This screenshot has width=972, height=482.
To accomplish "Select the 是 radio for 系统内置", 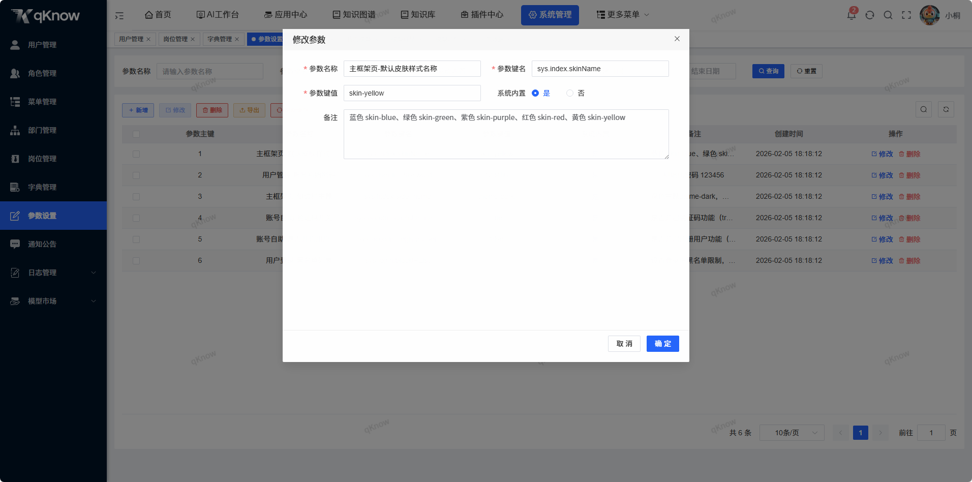I will coord(535,93).
